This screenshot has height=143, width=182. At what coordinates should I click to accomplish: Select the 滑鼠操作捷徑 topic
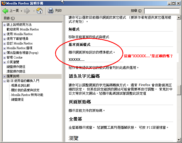point(16,71)
